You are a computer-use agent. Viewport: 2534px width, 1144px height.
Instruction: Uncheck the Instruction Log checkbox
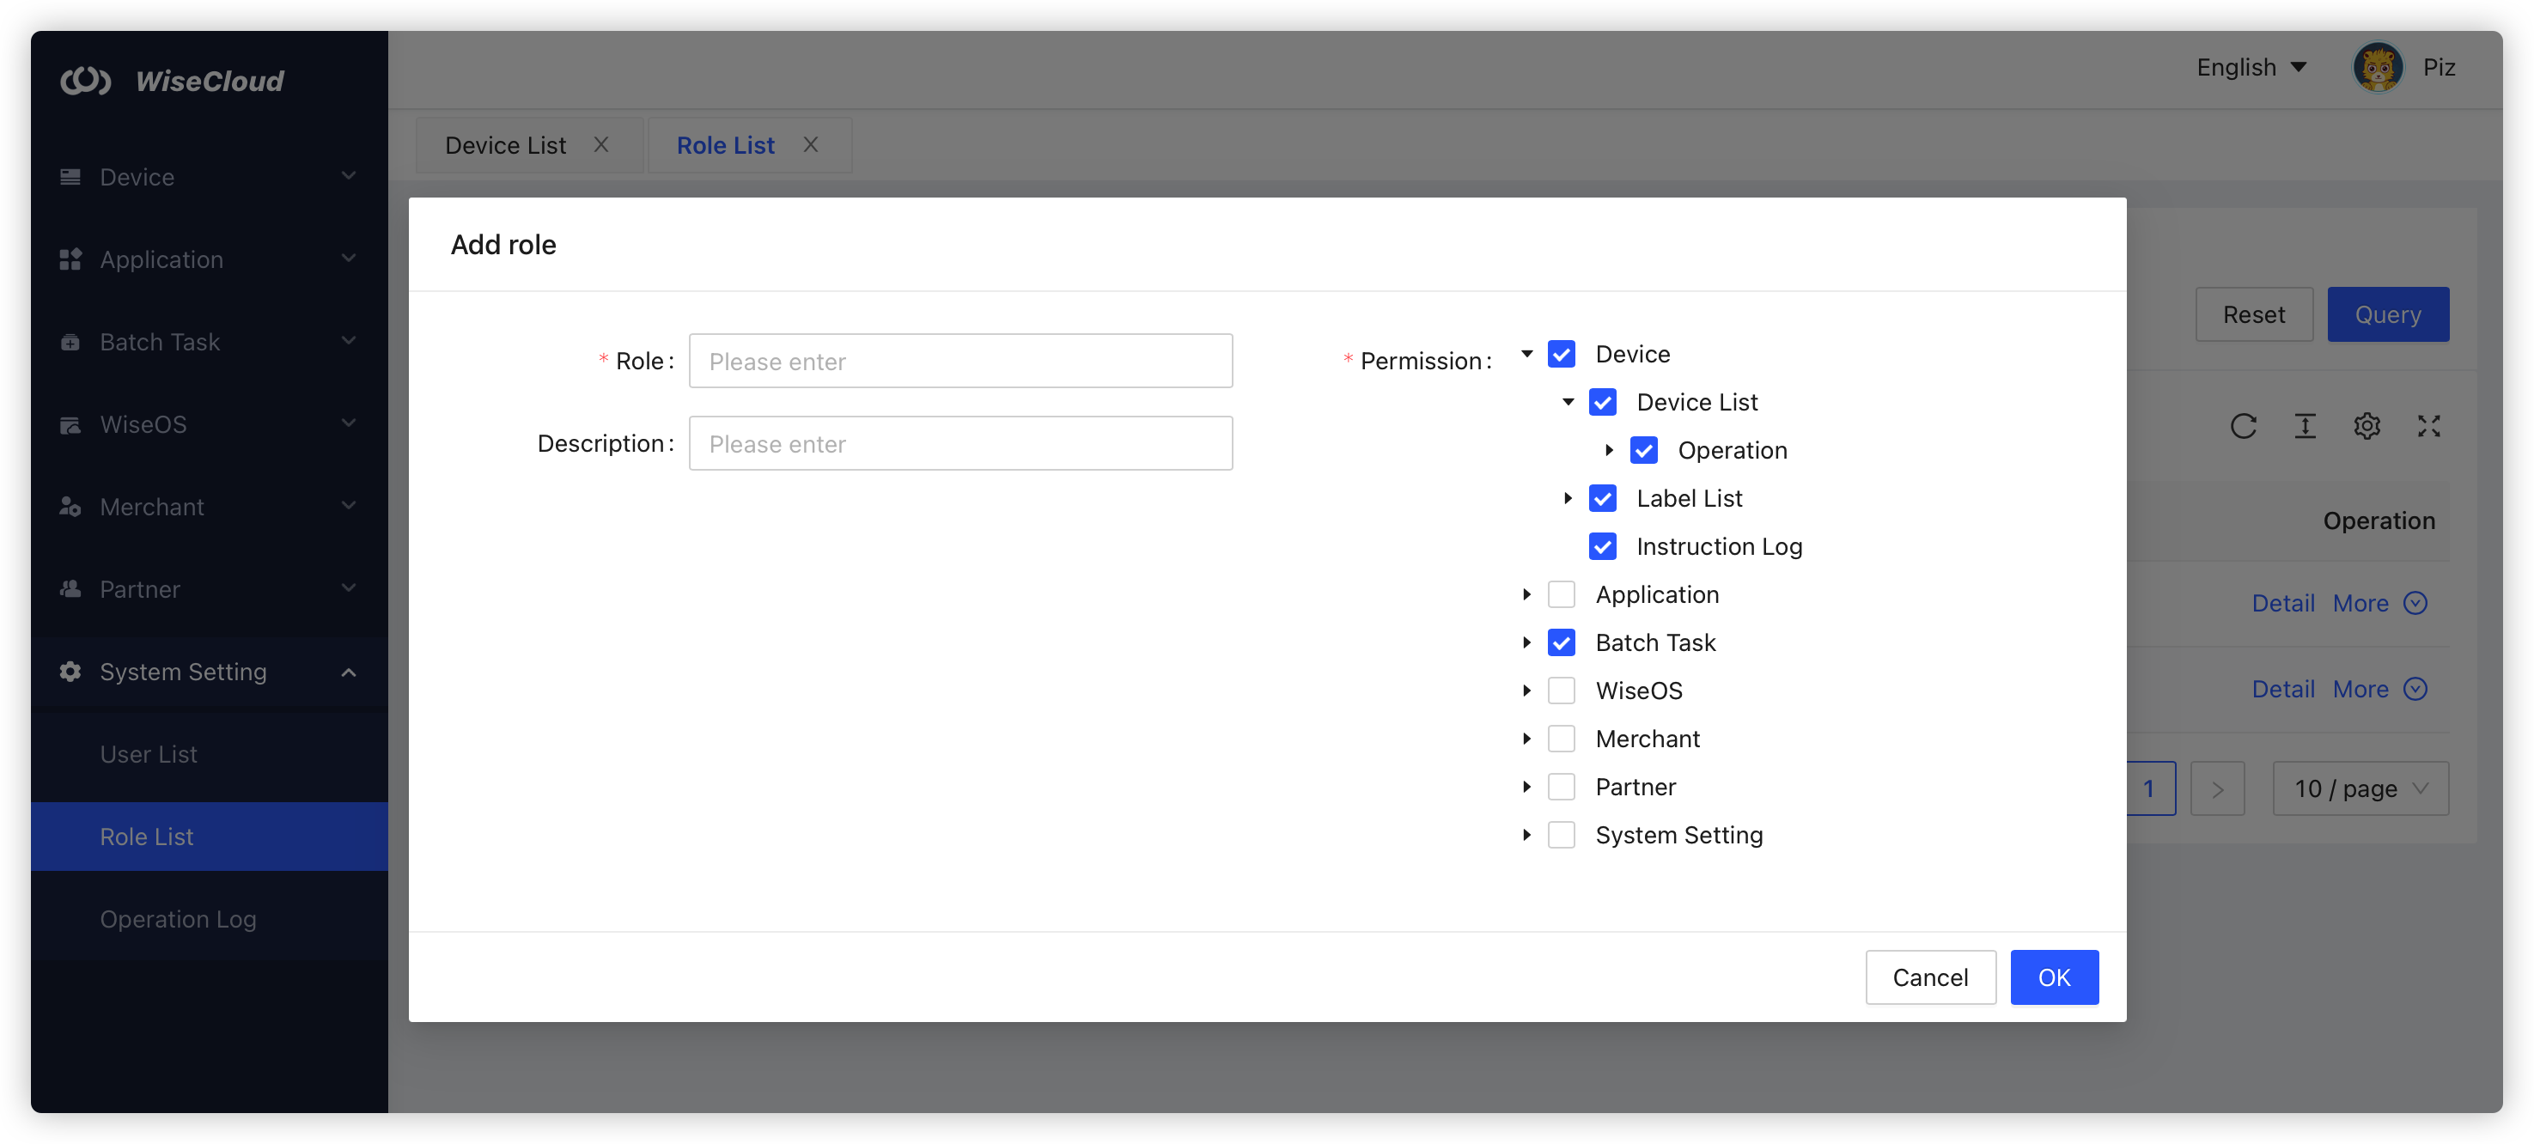click(x=1603, y=546)
